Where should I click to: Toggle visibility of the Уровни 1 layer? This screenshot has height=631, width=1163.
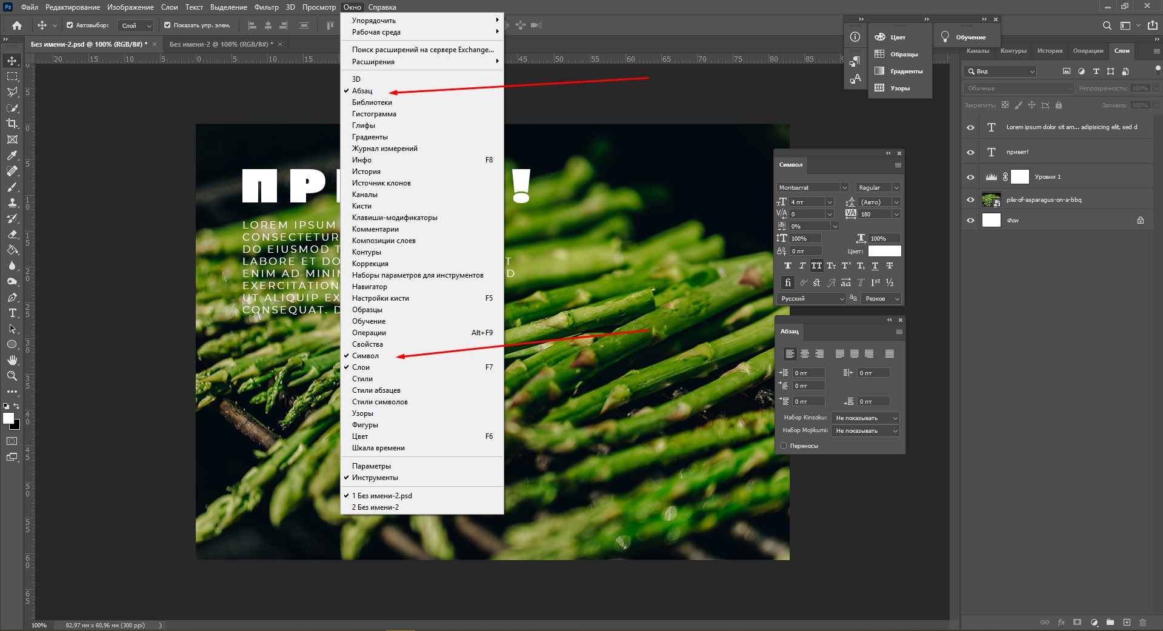(970, 177)
